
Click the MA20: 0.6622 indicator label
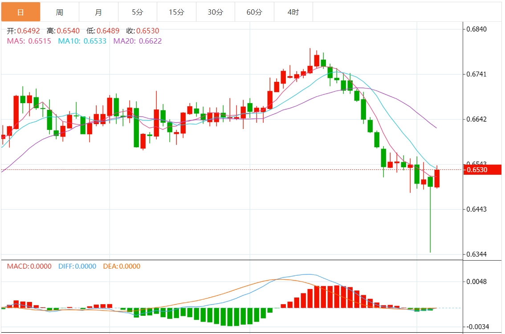(138, 41)
